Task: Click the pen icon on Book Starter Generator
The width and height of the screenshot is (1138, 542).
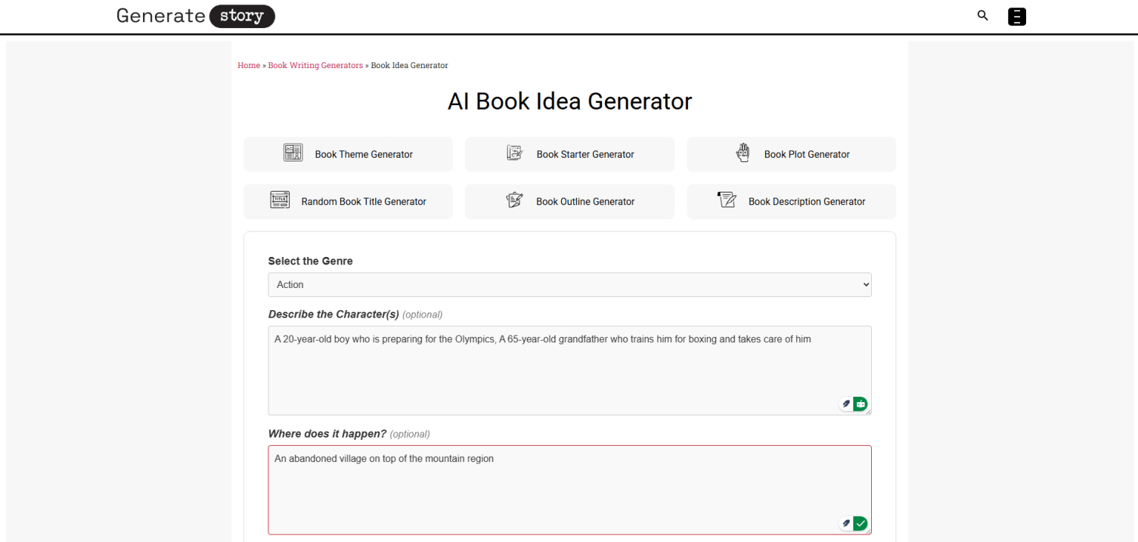Action: click(x=515, y=153)
